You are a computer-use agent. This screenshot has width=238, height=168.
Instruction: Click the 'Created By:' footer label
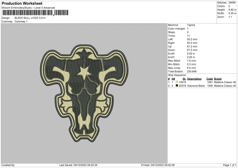click(x=8, y=165)
